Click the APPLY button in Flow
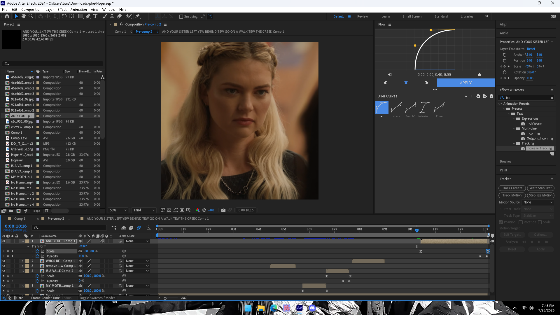The width and height of the screenshot is (560, 315). 466,83
